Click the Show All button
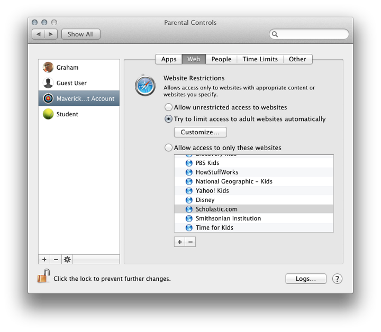Image resolution: width=381 pixels, height=332 pixels. 81,34
